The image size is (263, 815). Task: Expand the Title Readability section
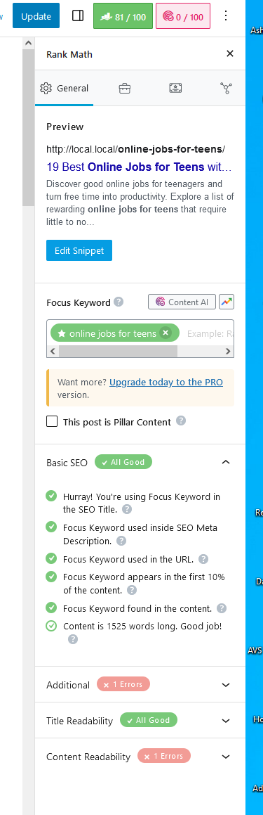coord(226,721)
